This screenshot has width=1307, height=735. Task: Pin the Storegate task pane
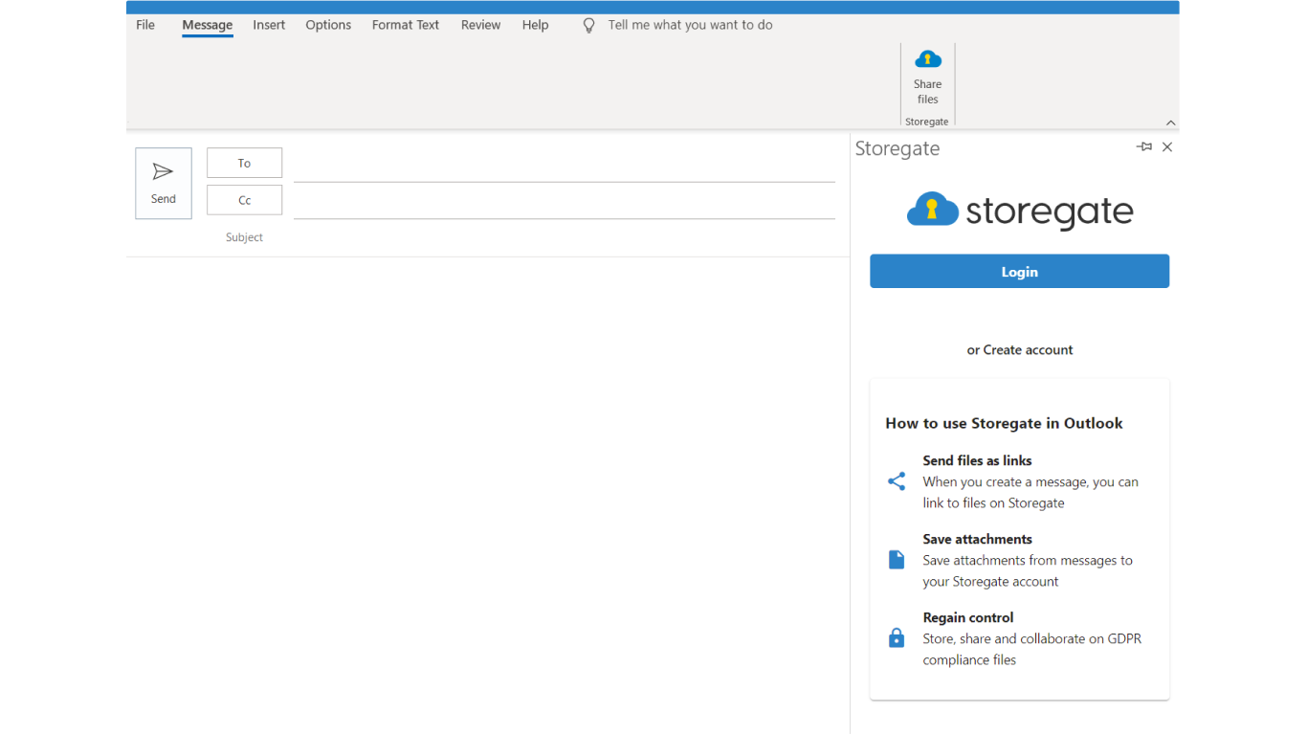pyautogui.click(x=1144, y=146)
